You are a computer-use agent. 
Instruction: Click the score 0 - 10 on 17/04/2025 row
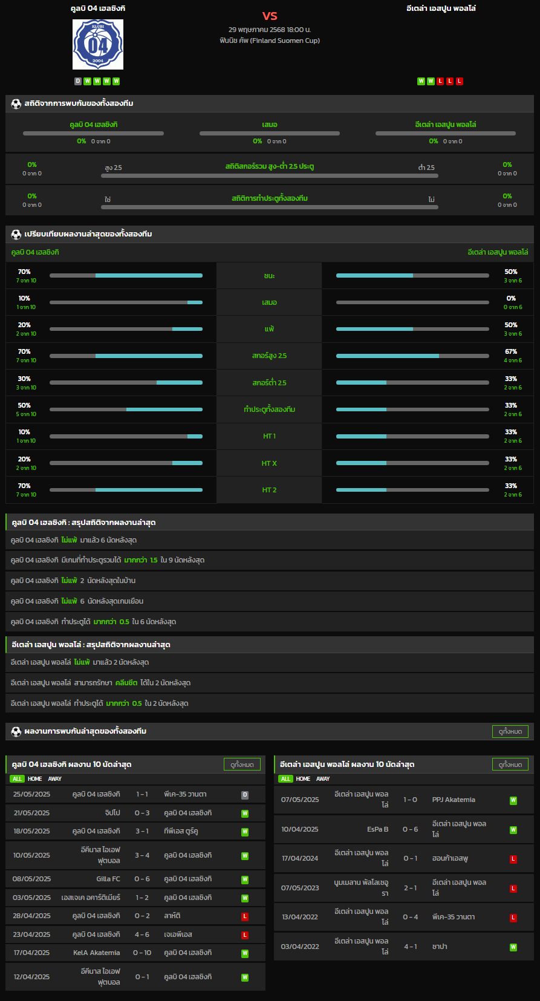click(x=142, y=953)
